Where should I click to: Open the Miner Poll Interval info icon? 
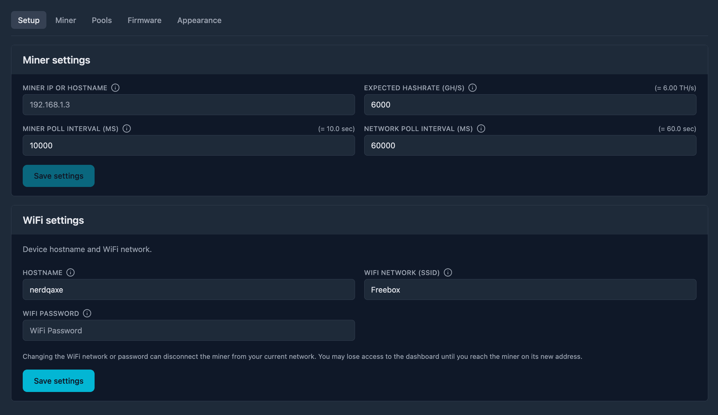pos(127,129)
